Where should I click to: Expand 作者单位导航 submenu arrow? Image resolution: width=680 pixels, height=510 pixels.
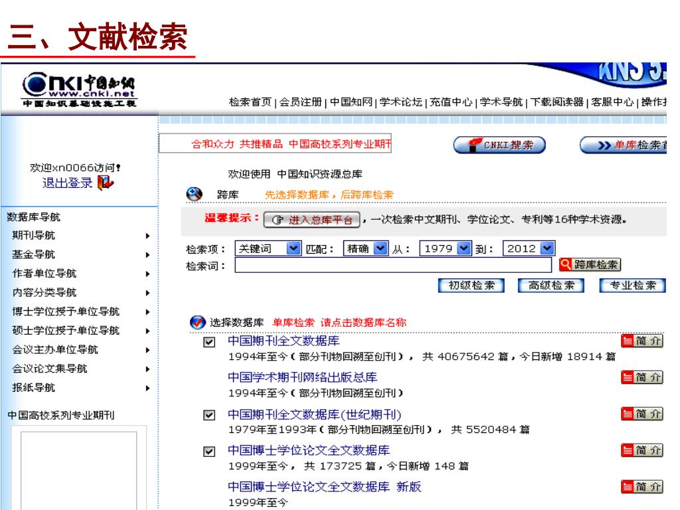147,274
